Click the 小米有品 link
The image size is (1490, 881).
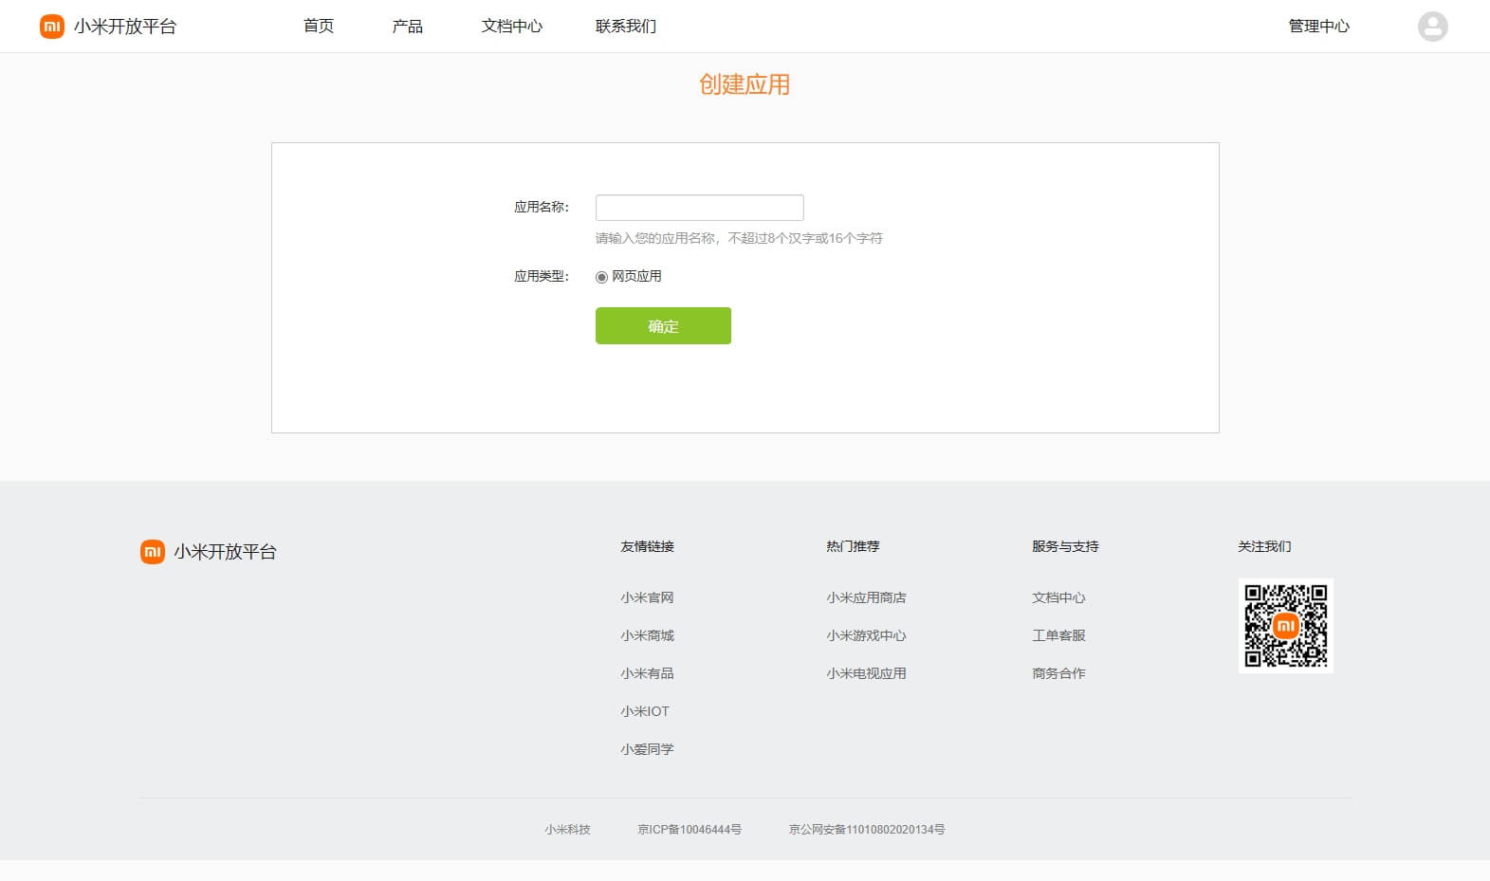coord(647,673)
